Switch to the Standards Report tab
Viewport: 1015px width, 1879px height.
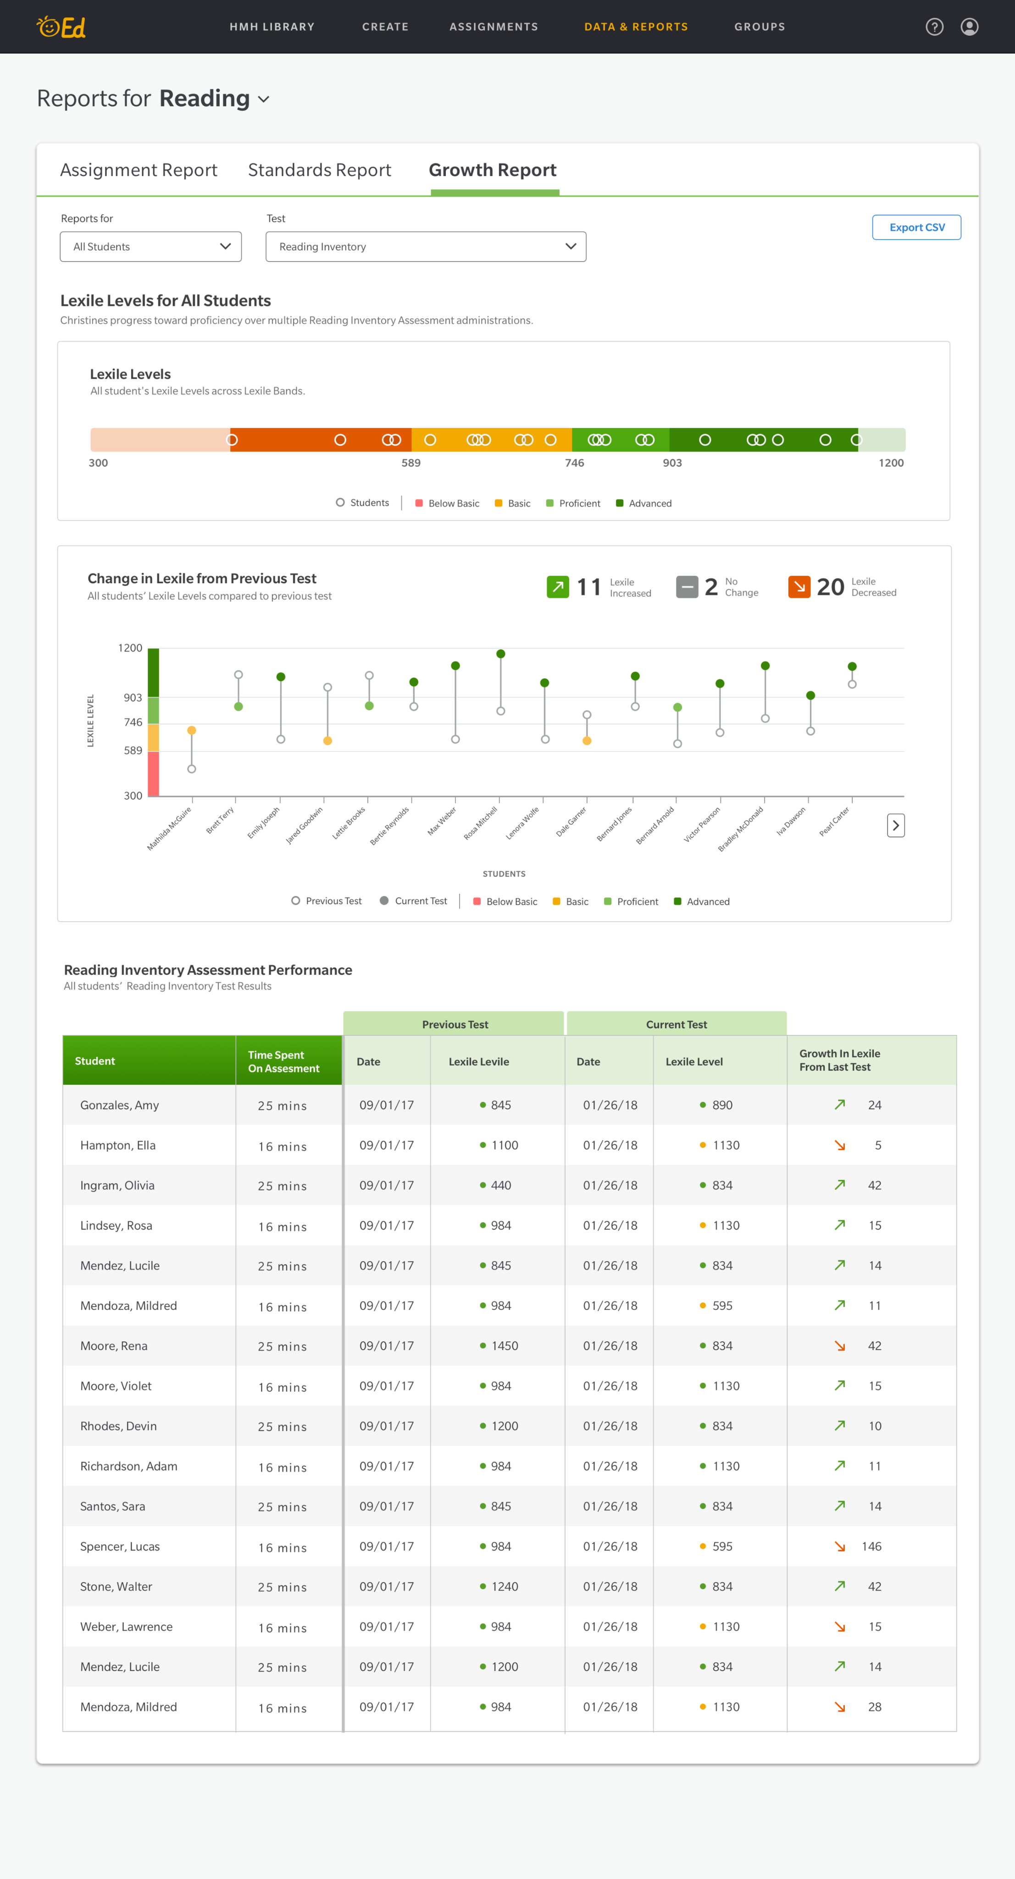[x=319, y=170]
